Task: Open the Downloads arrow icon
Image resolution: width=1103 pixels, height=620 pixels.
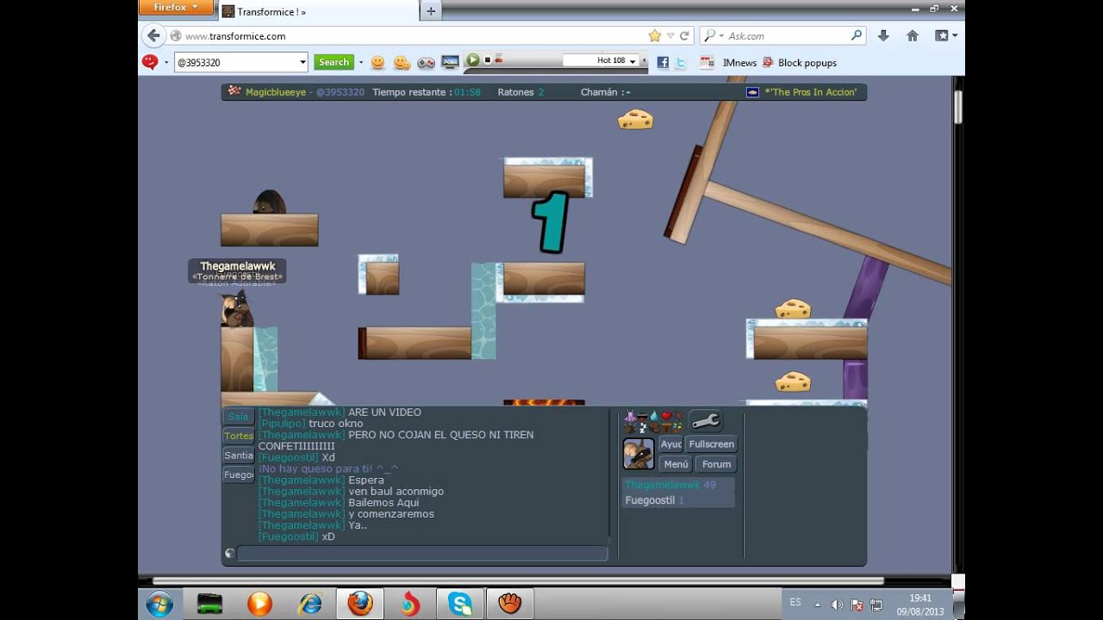Action: 883,35
